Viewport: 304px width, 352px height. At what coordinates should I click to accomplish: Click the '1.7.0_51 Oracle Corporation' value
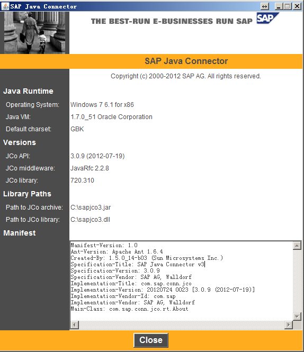click(111, 117)
